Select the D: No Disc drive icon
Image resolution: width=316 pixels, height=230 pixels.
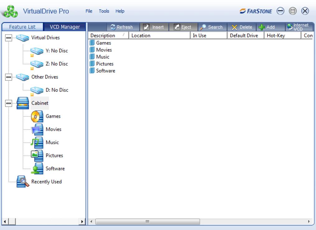[37, 90]
